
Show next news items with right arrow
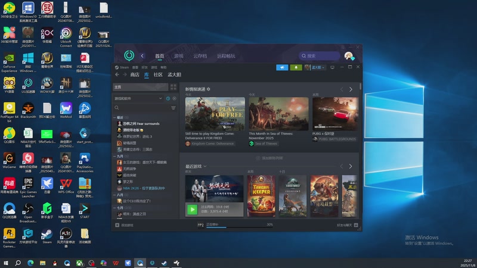tap(351, 89)
